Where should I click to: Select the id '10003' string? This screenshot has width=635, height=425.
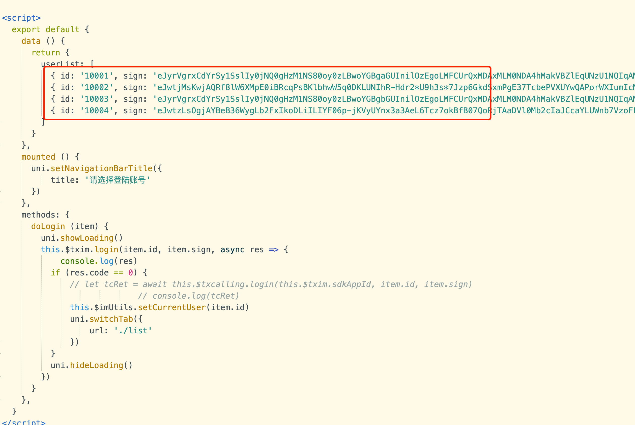click(x=97, y=99)
